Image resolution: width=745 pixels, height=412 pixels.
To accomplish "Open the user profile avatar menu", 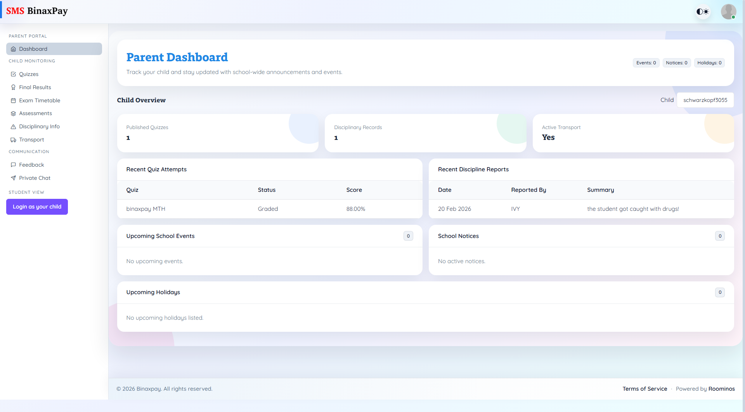I will click(728, 11).
